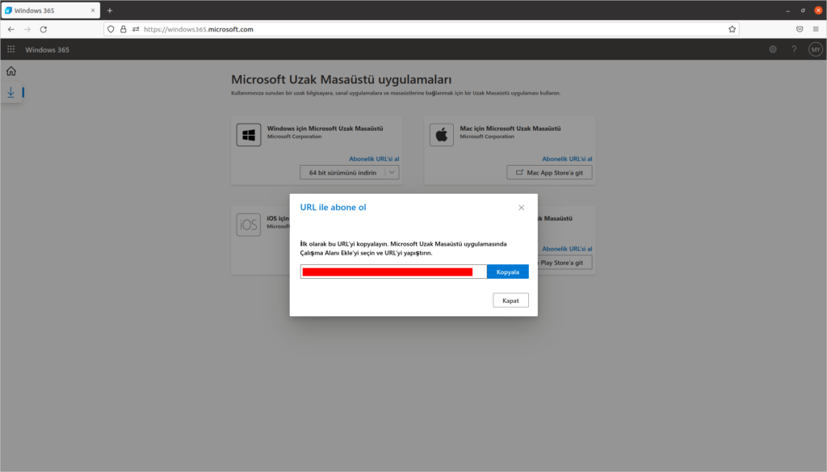Close the Windows 365 browser tab
This screenshot has height=472, width=827.
point(93,11)
